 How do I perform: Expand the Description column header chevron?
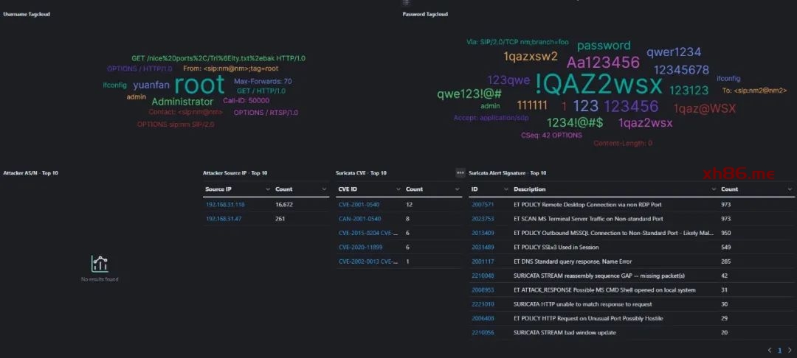tap(714, 189)
